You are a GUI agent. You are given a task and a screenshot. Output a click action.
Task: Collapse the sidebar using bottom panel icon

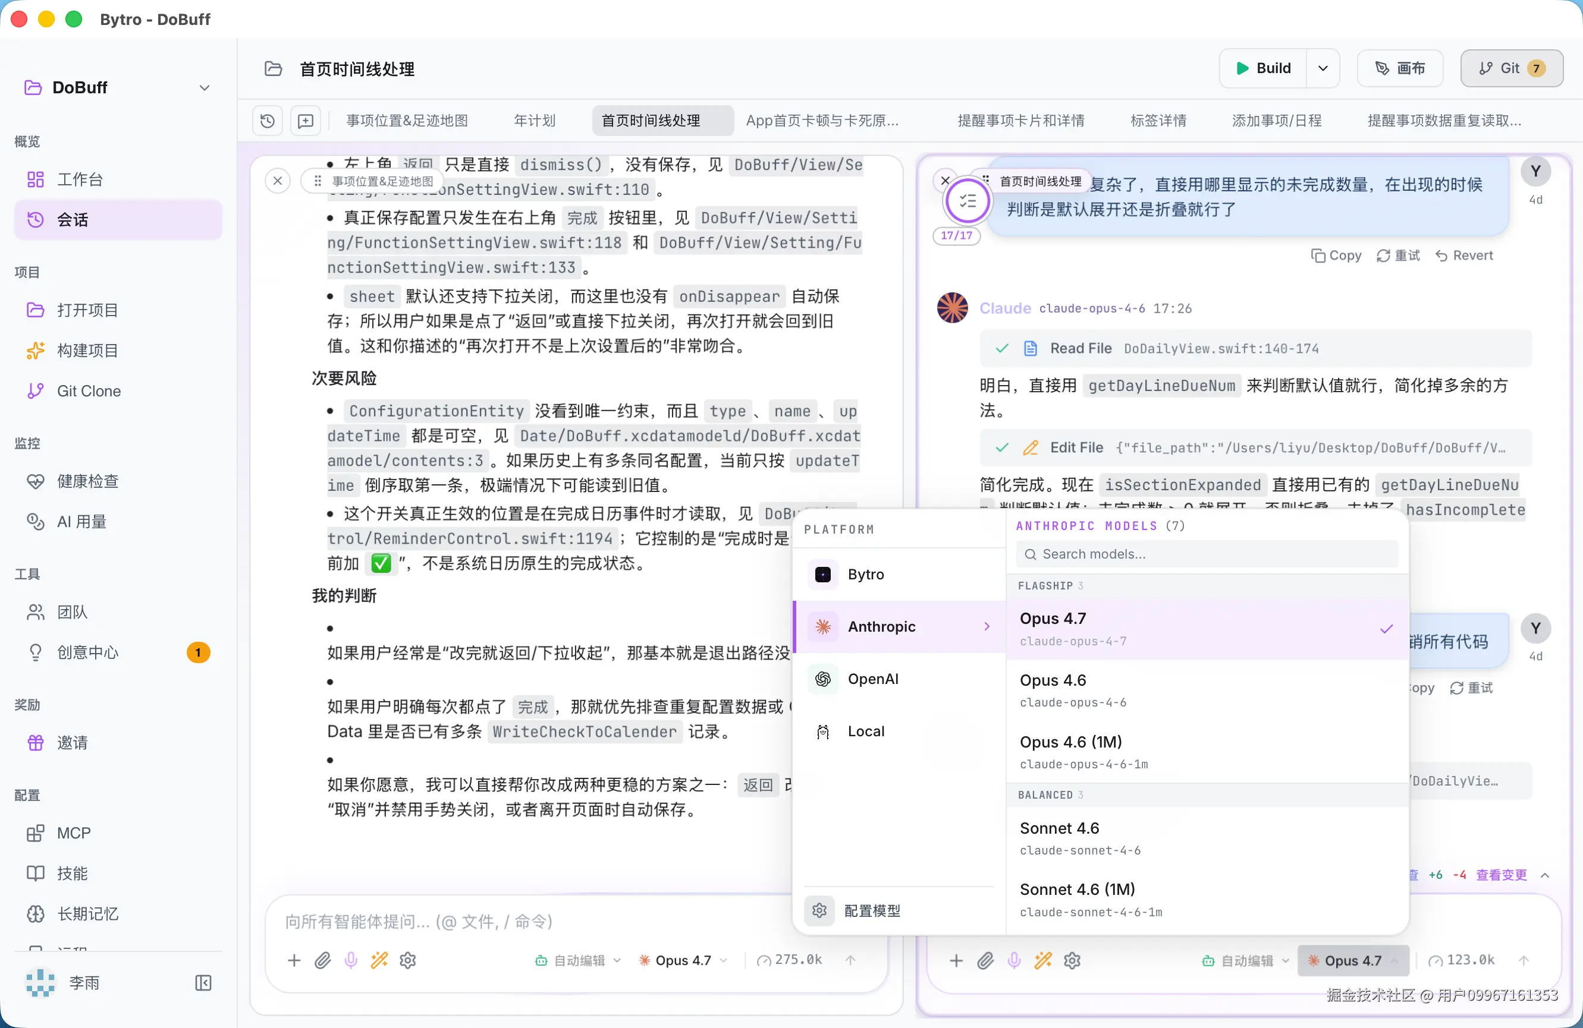203,983
